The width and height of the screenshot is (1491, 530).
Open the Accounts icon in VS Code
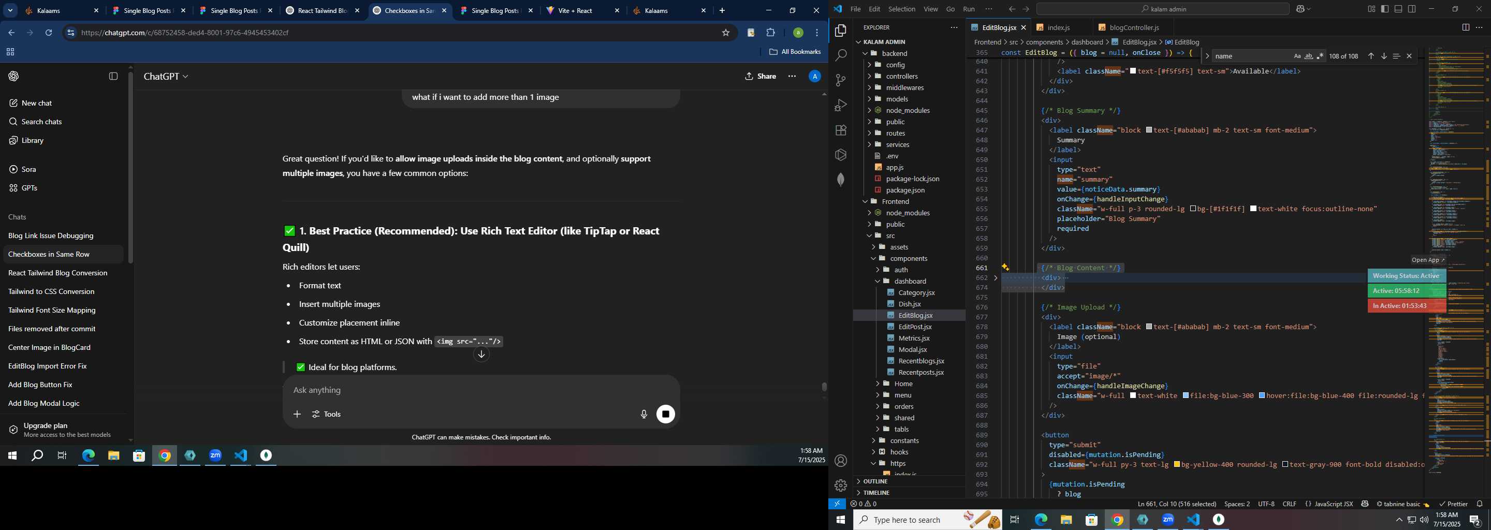coord(840,461)
